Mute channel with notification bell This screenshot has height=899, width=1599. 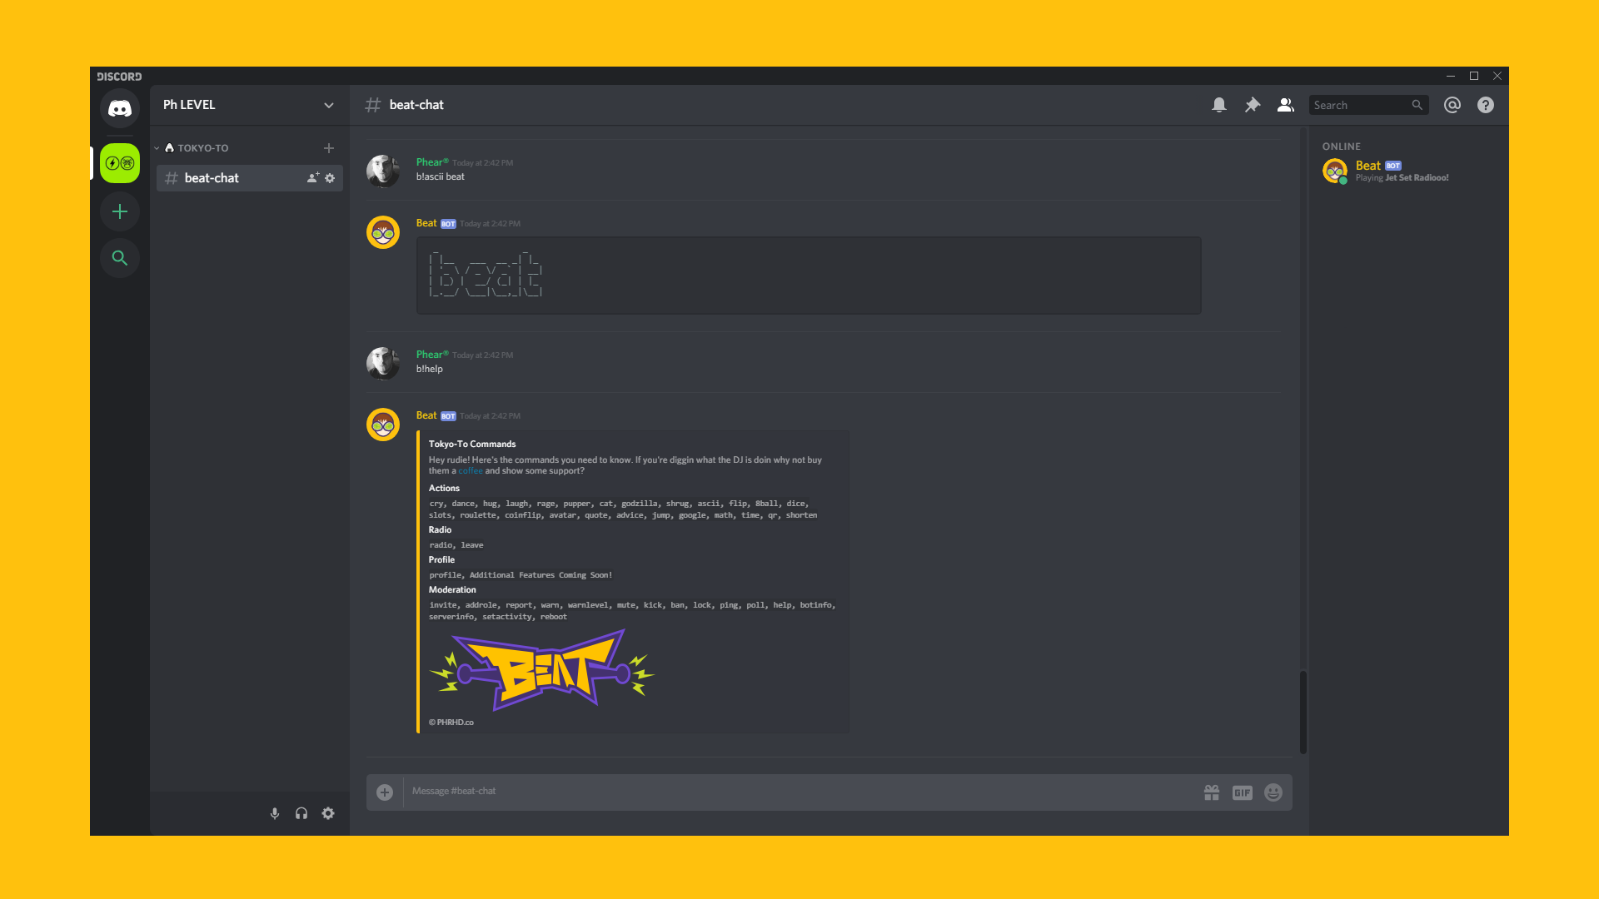point(1219,105)
